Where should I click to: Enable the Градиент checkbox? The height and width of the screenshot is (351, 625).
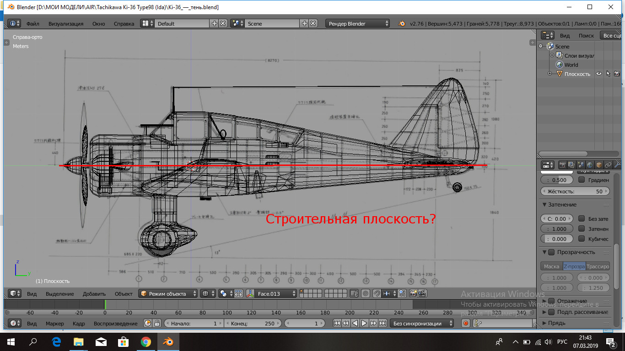click(x=582, y=180)
